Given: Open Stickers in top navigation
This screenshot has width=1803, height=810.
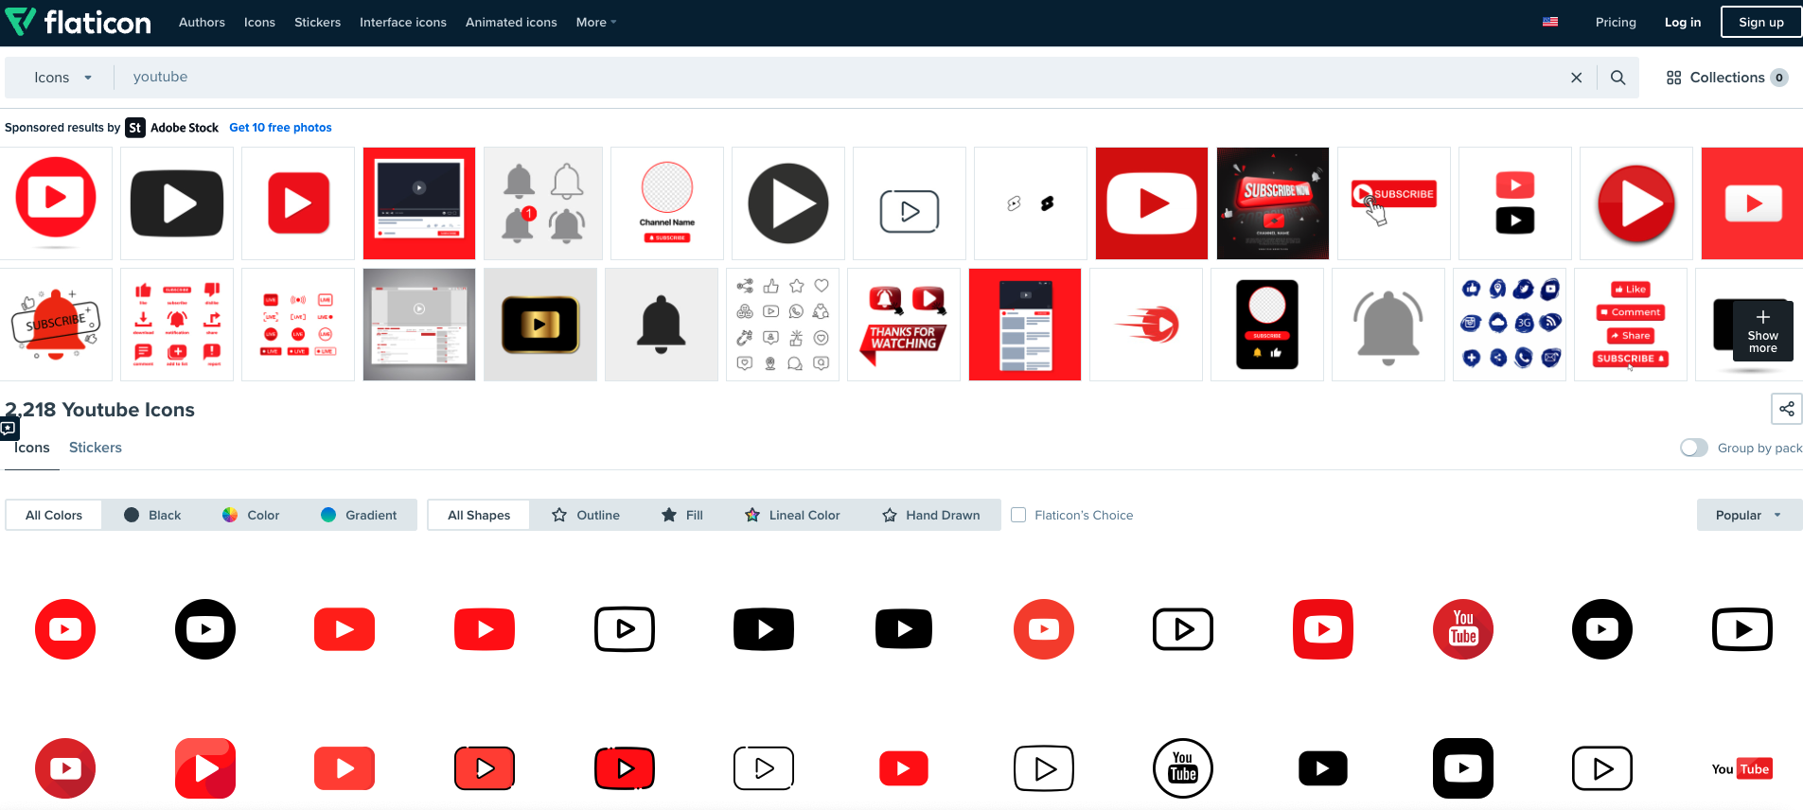Looking at the screenshot, I should pos(317,22).
